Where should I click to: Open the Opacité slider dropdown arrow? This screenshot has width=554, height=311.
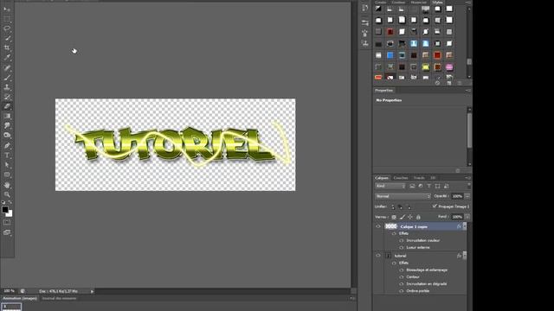(x=467, y=196)
